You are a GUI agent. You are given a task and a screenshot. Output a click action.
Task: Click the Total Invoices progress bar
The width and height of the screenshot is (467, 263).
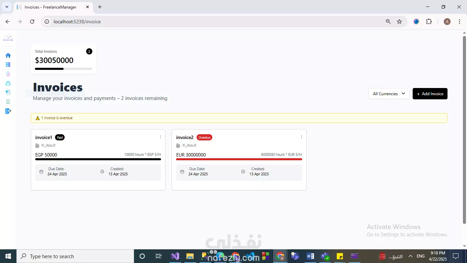64,69
